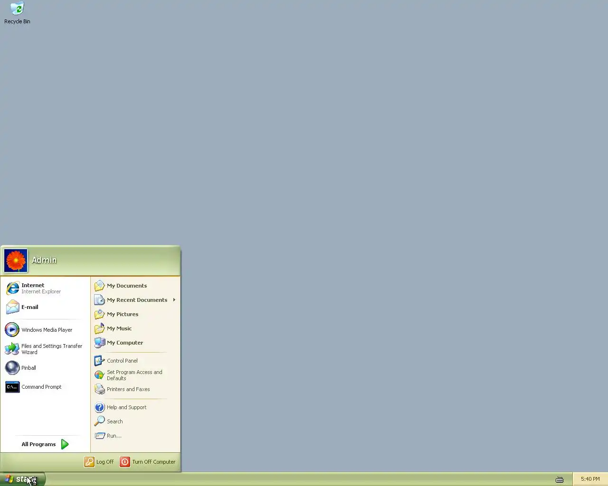This screenshot has width=608, height=486.
Task: Click the Internet Explorer icon
Action: [12, 288]
